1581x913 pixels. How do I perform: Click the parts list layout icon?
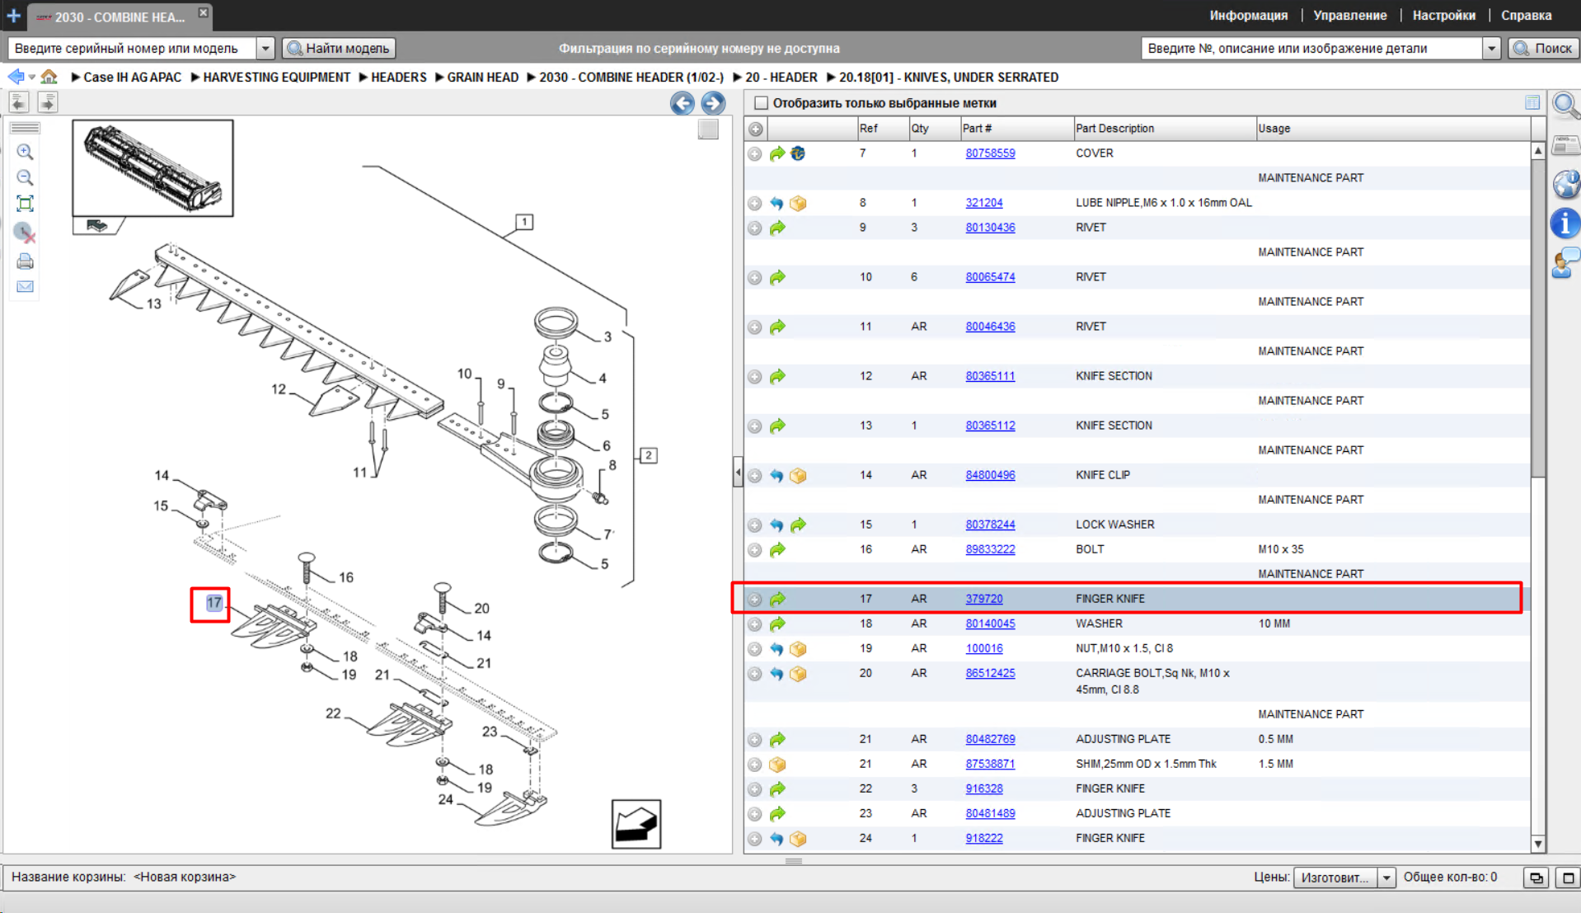tap(1532, 103)
